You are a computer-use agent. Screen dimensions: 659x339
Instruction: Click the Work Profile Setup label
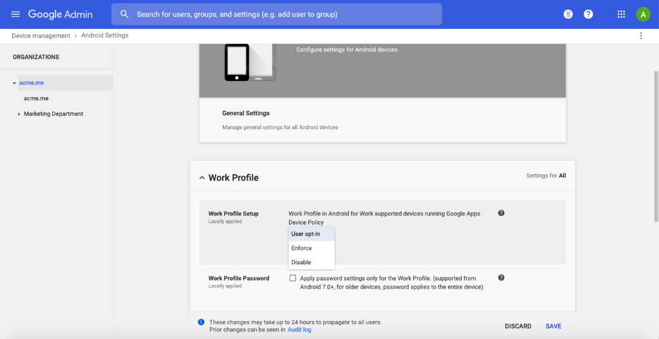pos(233,214)
